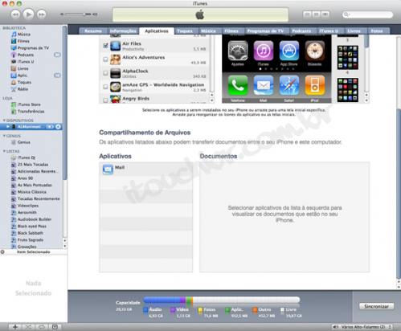Open Vários Alto-Falantes speaker dropdown
Screen dimensions: 401x331
362,327
